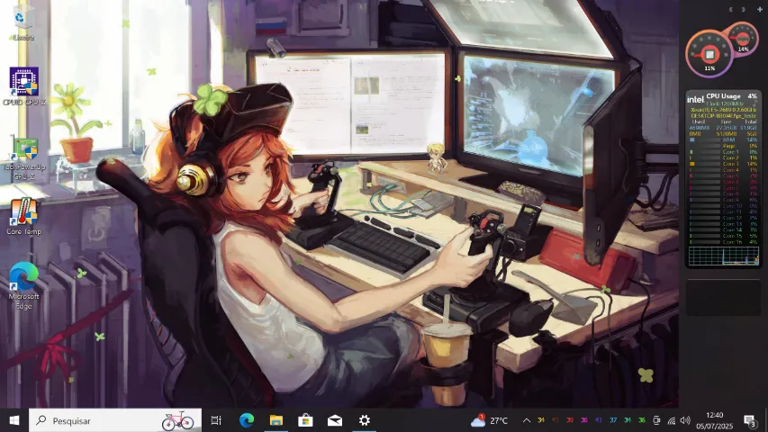The height and width of the screenshot is (432, 768).
Task: Go to previous gadget page arrow
Action: coord(731,9)
